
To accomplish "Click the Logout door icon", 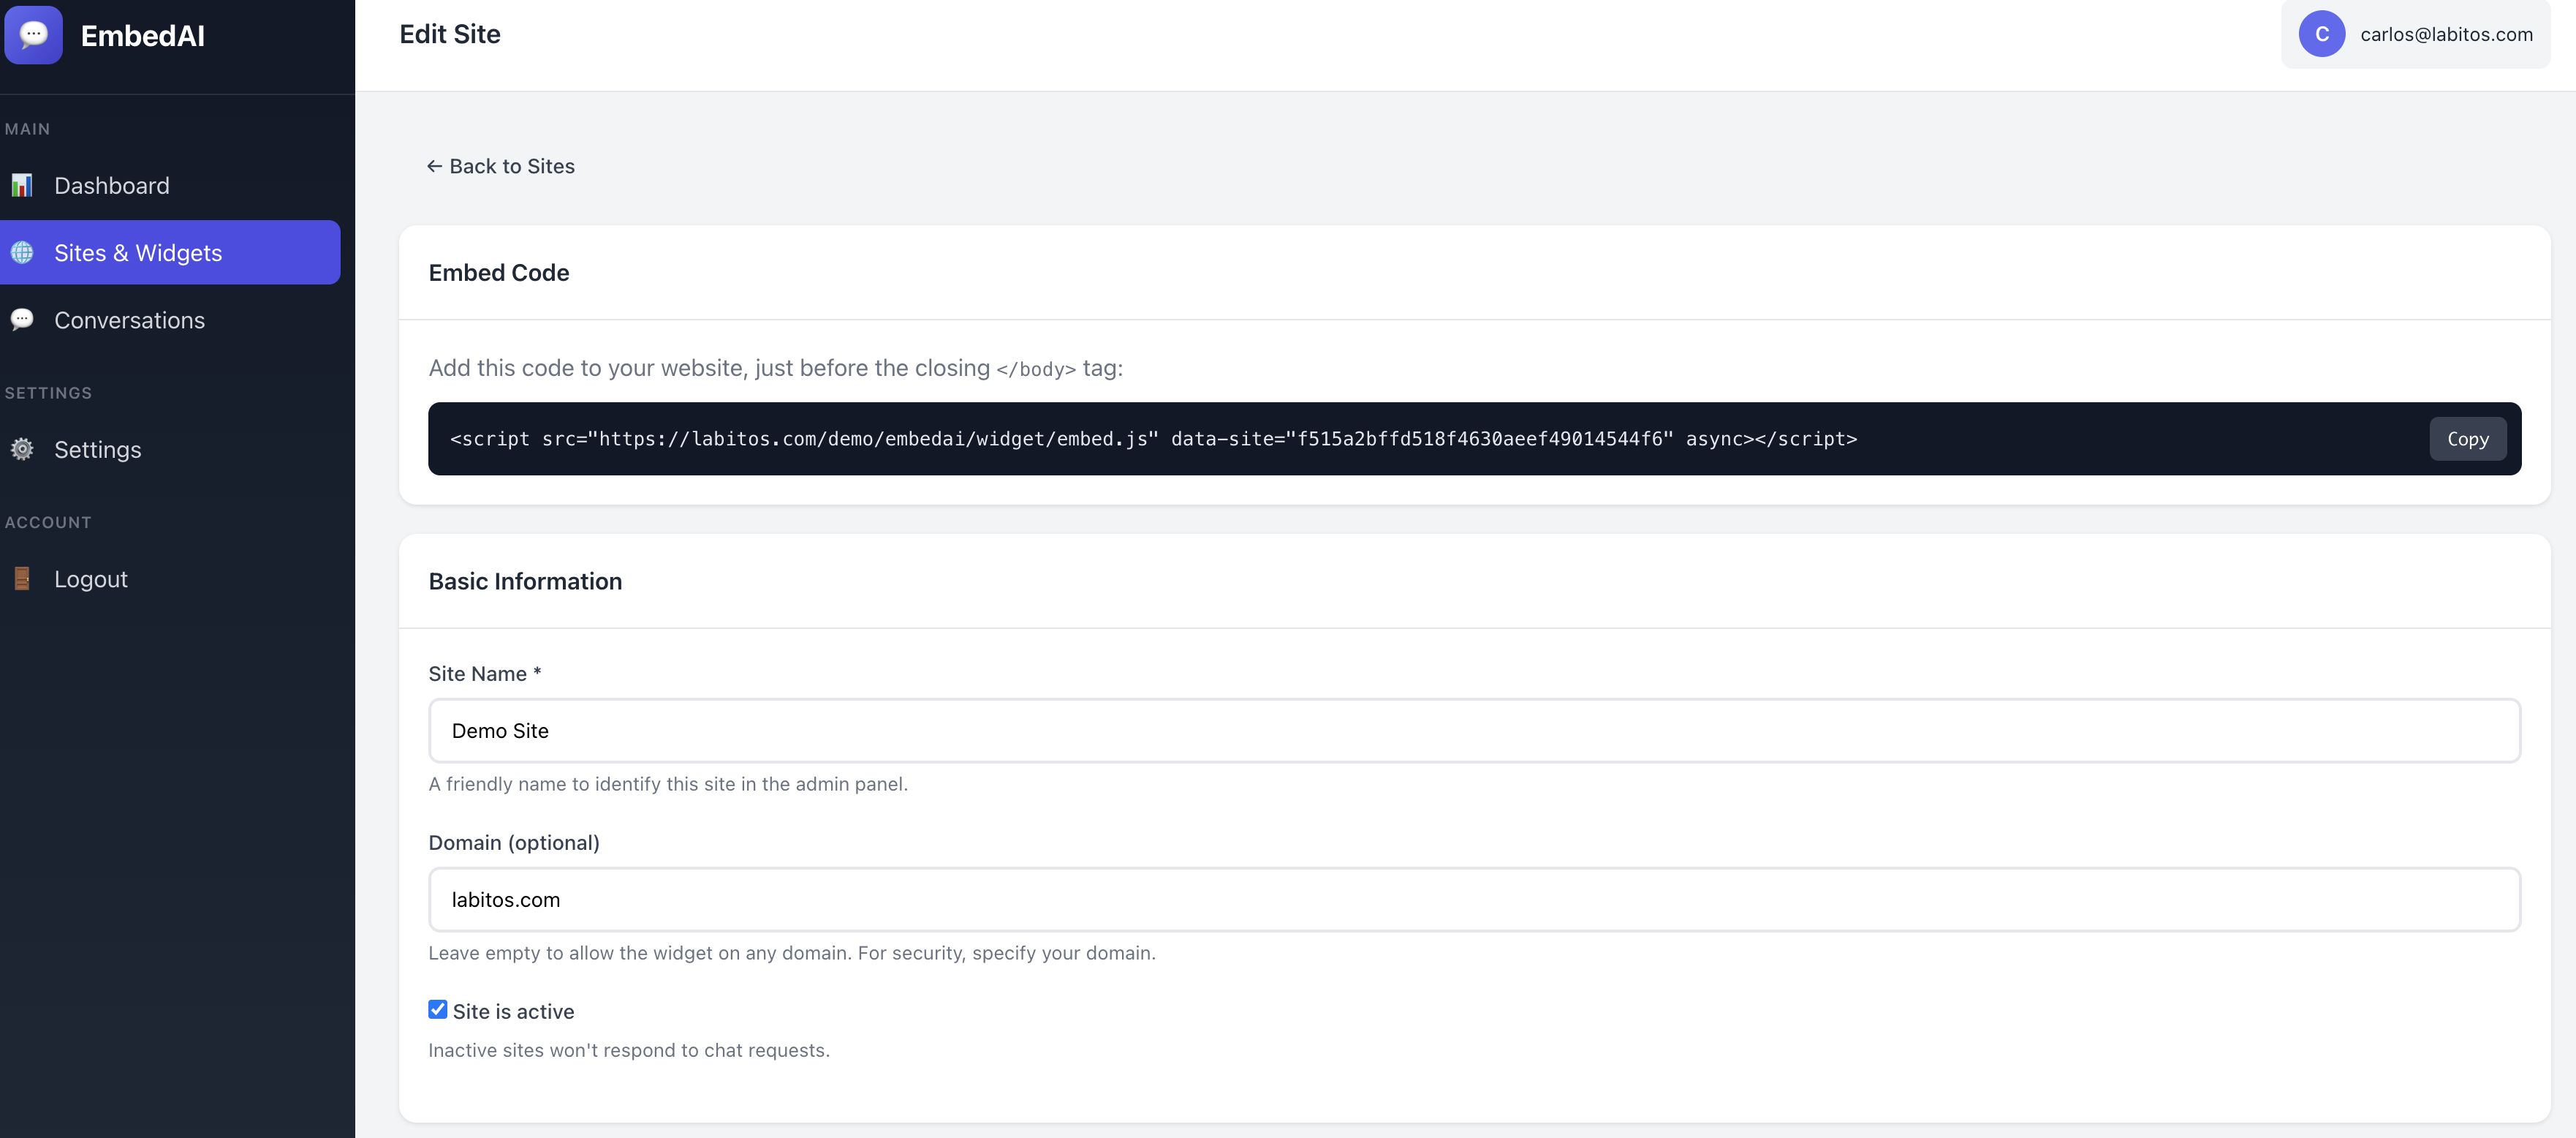I will point(22,579).
